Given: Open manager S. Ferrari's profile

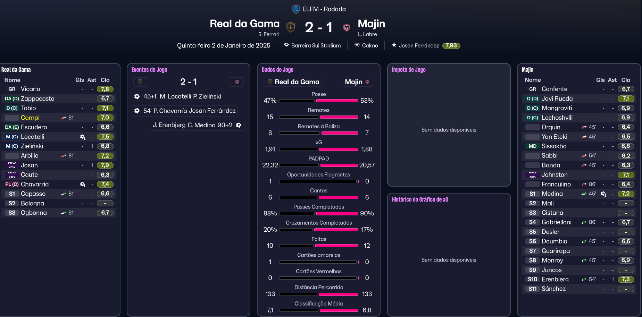Looking at the screenshot, I should (x=268, y=34).
